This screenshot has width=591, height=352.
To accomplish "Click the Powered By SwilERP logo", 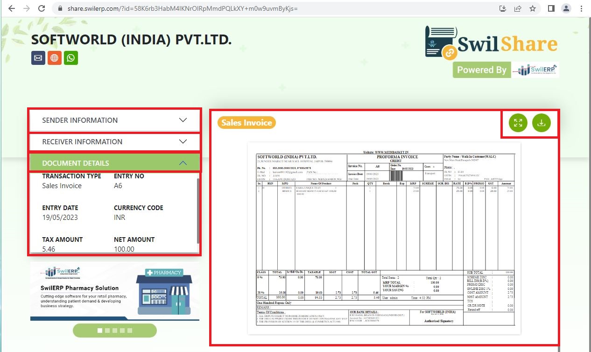I will click(x=506, y=70).
